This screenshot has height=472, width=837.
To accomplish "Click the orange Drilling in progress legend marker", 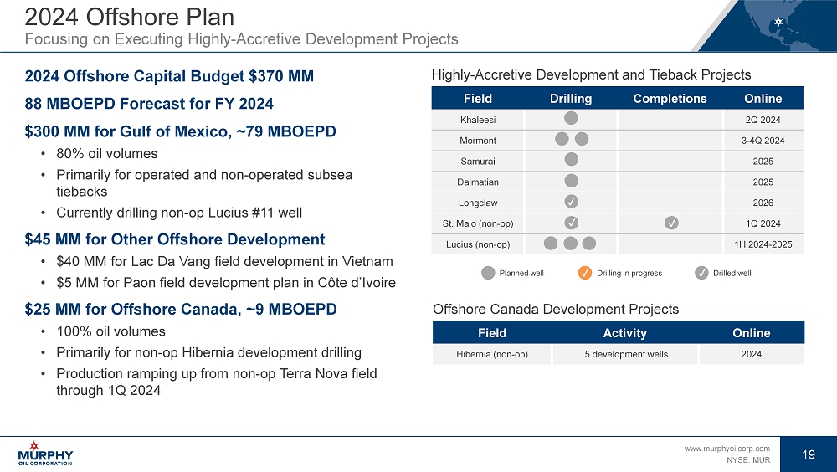I will pos(585,273).
